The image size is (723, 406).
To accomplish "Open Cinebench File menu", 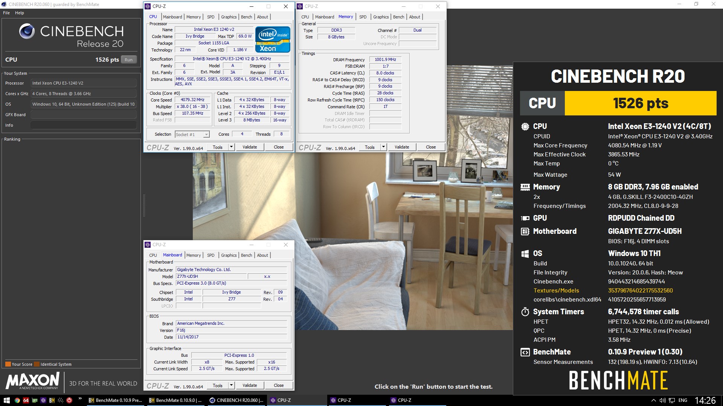I will [x=6, y=13].
